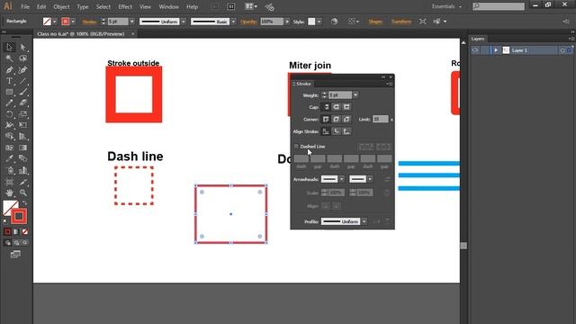
Task: Click the Stroke link in control bar
Action: coord(89,22)
